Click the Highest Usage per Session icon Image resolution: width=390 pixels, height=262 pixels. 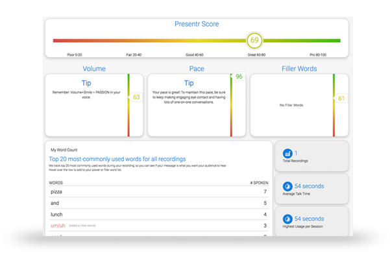pos(287,220)
